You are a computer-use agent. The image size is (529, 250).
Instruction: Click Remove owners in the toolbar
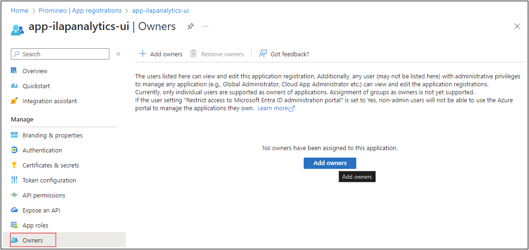click(x=216, y=54)
